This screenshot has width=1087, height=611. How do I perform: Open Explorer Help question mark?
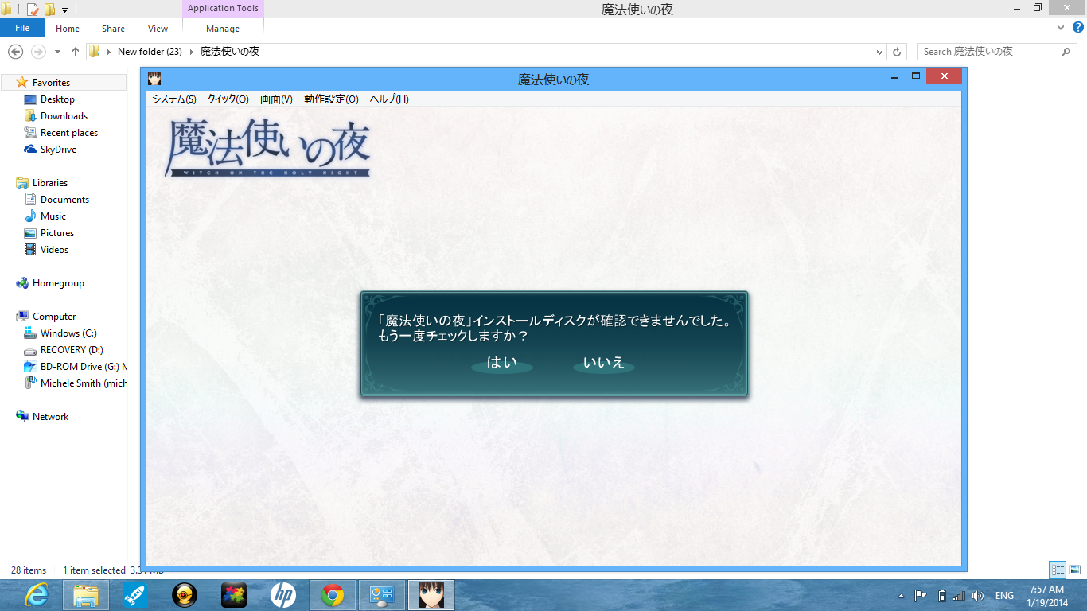tap(1077, 27)
